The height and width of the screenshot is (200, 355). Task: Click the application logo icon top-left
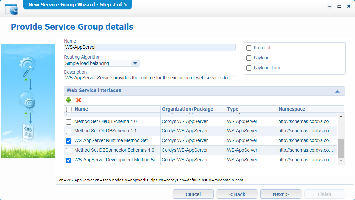(11, 9)
